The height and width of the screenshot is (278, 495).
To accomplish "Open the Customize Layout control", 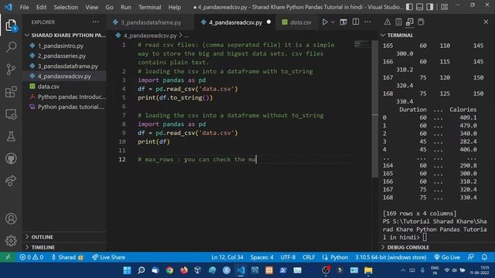I will [x=445, y=7].
